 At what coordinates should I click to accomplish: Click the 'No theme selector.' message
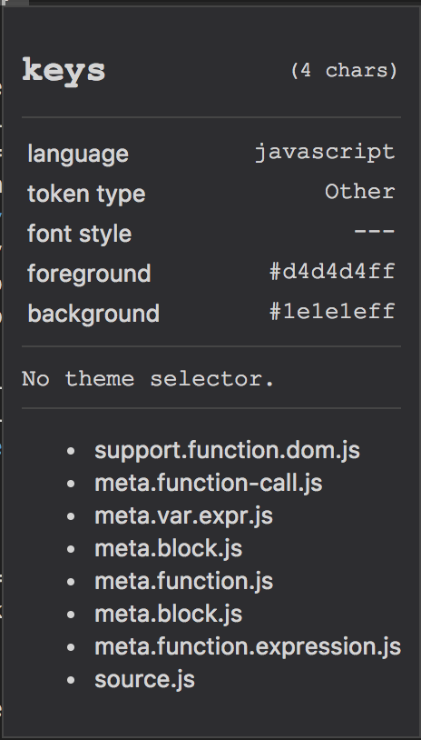point(148,379)
